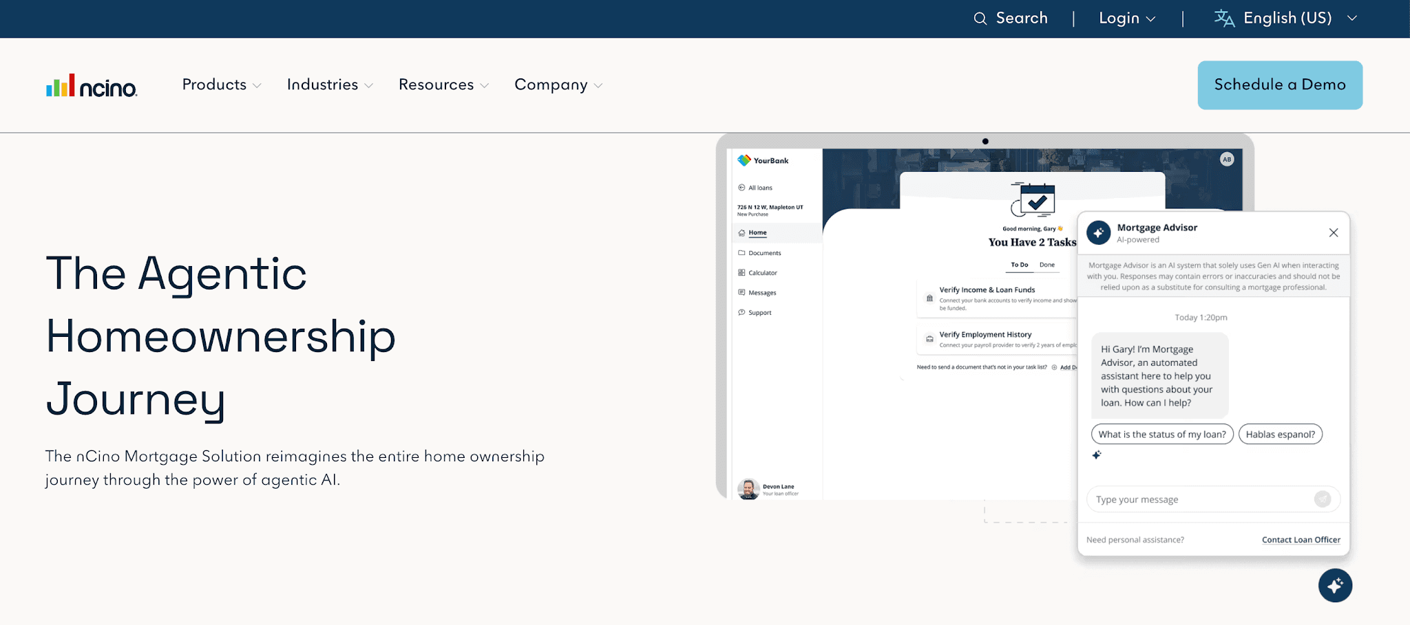1410x625 pixels.
Task: Click Devon Lane loan officer photo
Action: [x=748, y=489]
